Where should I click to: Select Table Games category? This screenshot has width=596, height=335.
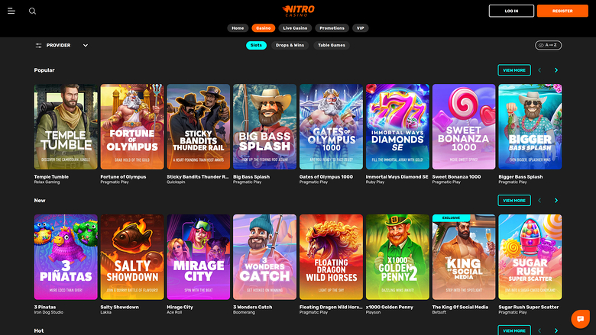pyautogui.click(x=332, y=45)
